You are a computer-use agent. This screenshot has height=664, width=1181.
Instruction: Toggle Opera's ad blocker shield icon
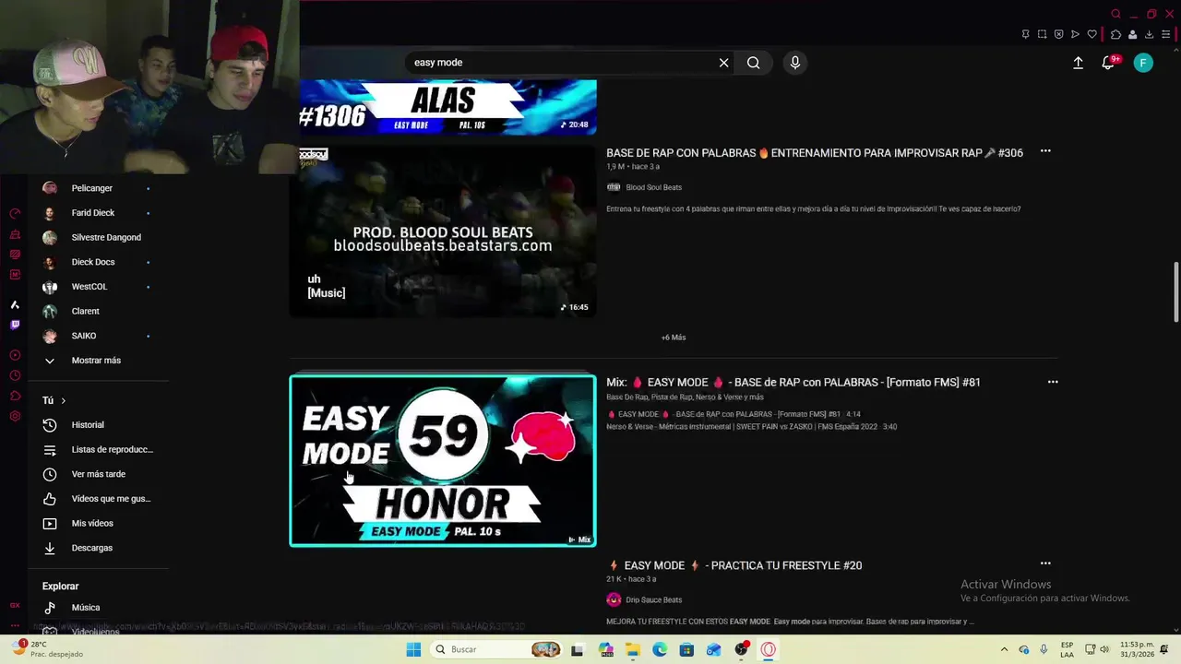point(1058,34)
